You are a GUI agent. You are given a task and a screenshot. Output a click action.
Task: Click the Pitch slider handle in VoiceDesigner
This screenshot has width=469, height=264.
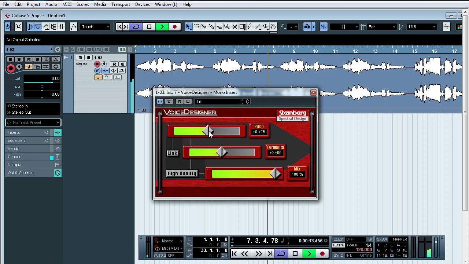coord(207,131)
